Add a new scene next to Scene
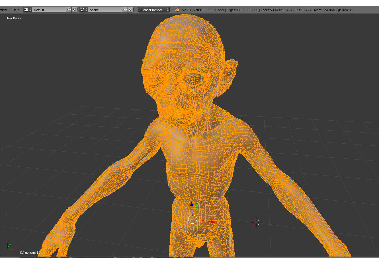The height and width of the screenshot is (258, 379). tap(125, 10)
